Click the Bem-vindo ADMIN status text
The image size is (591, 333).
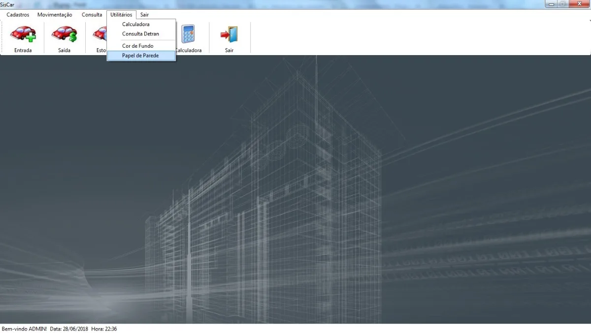[24, 329]
